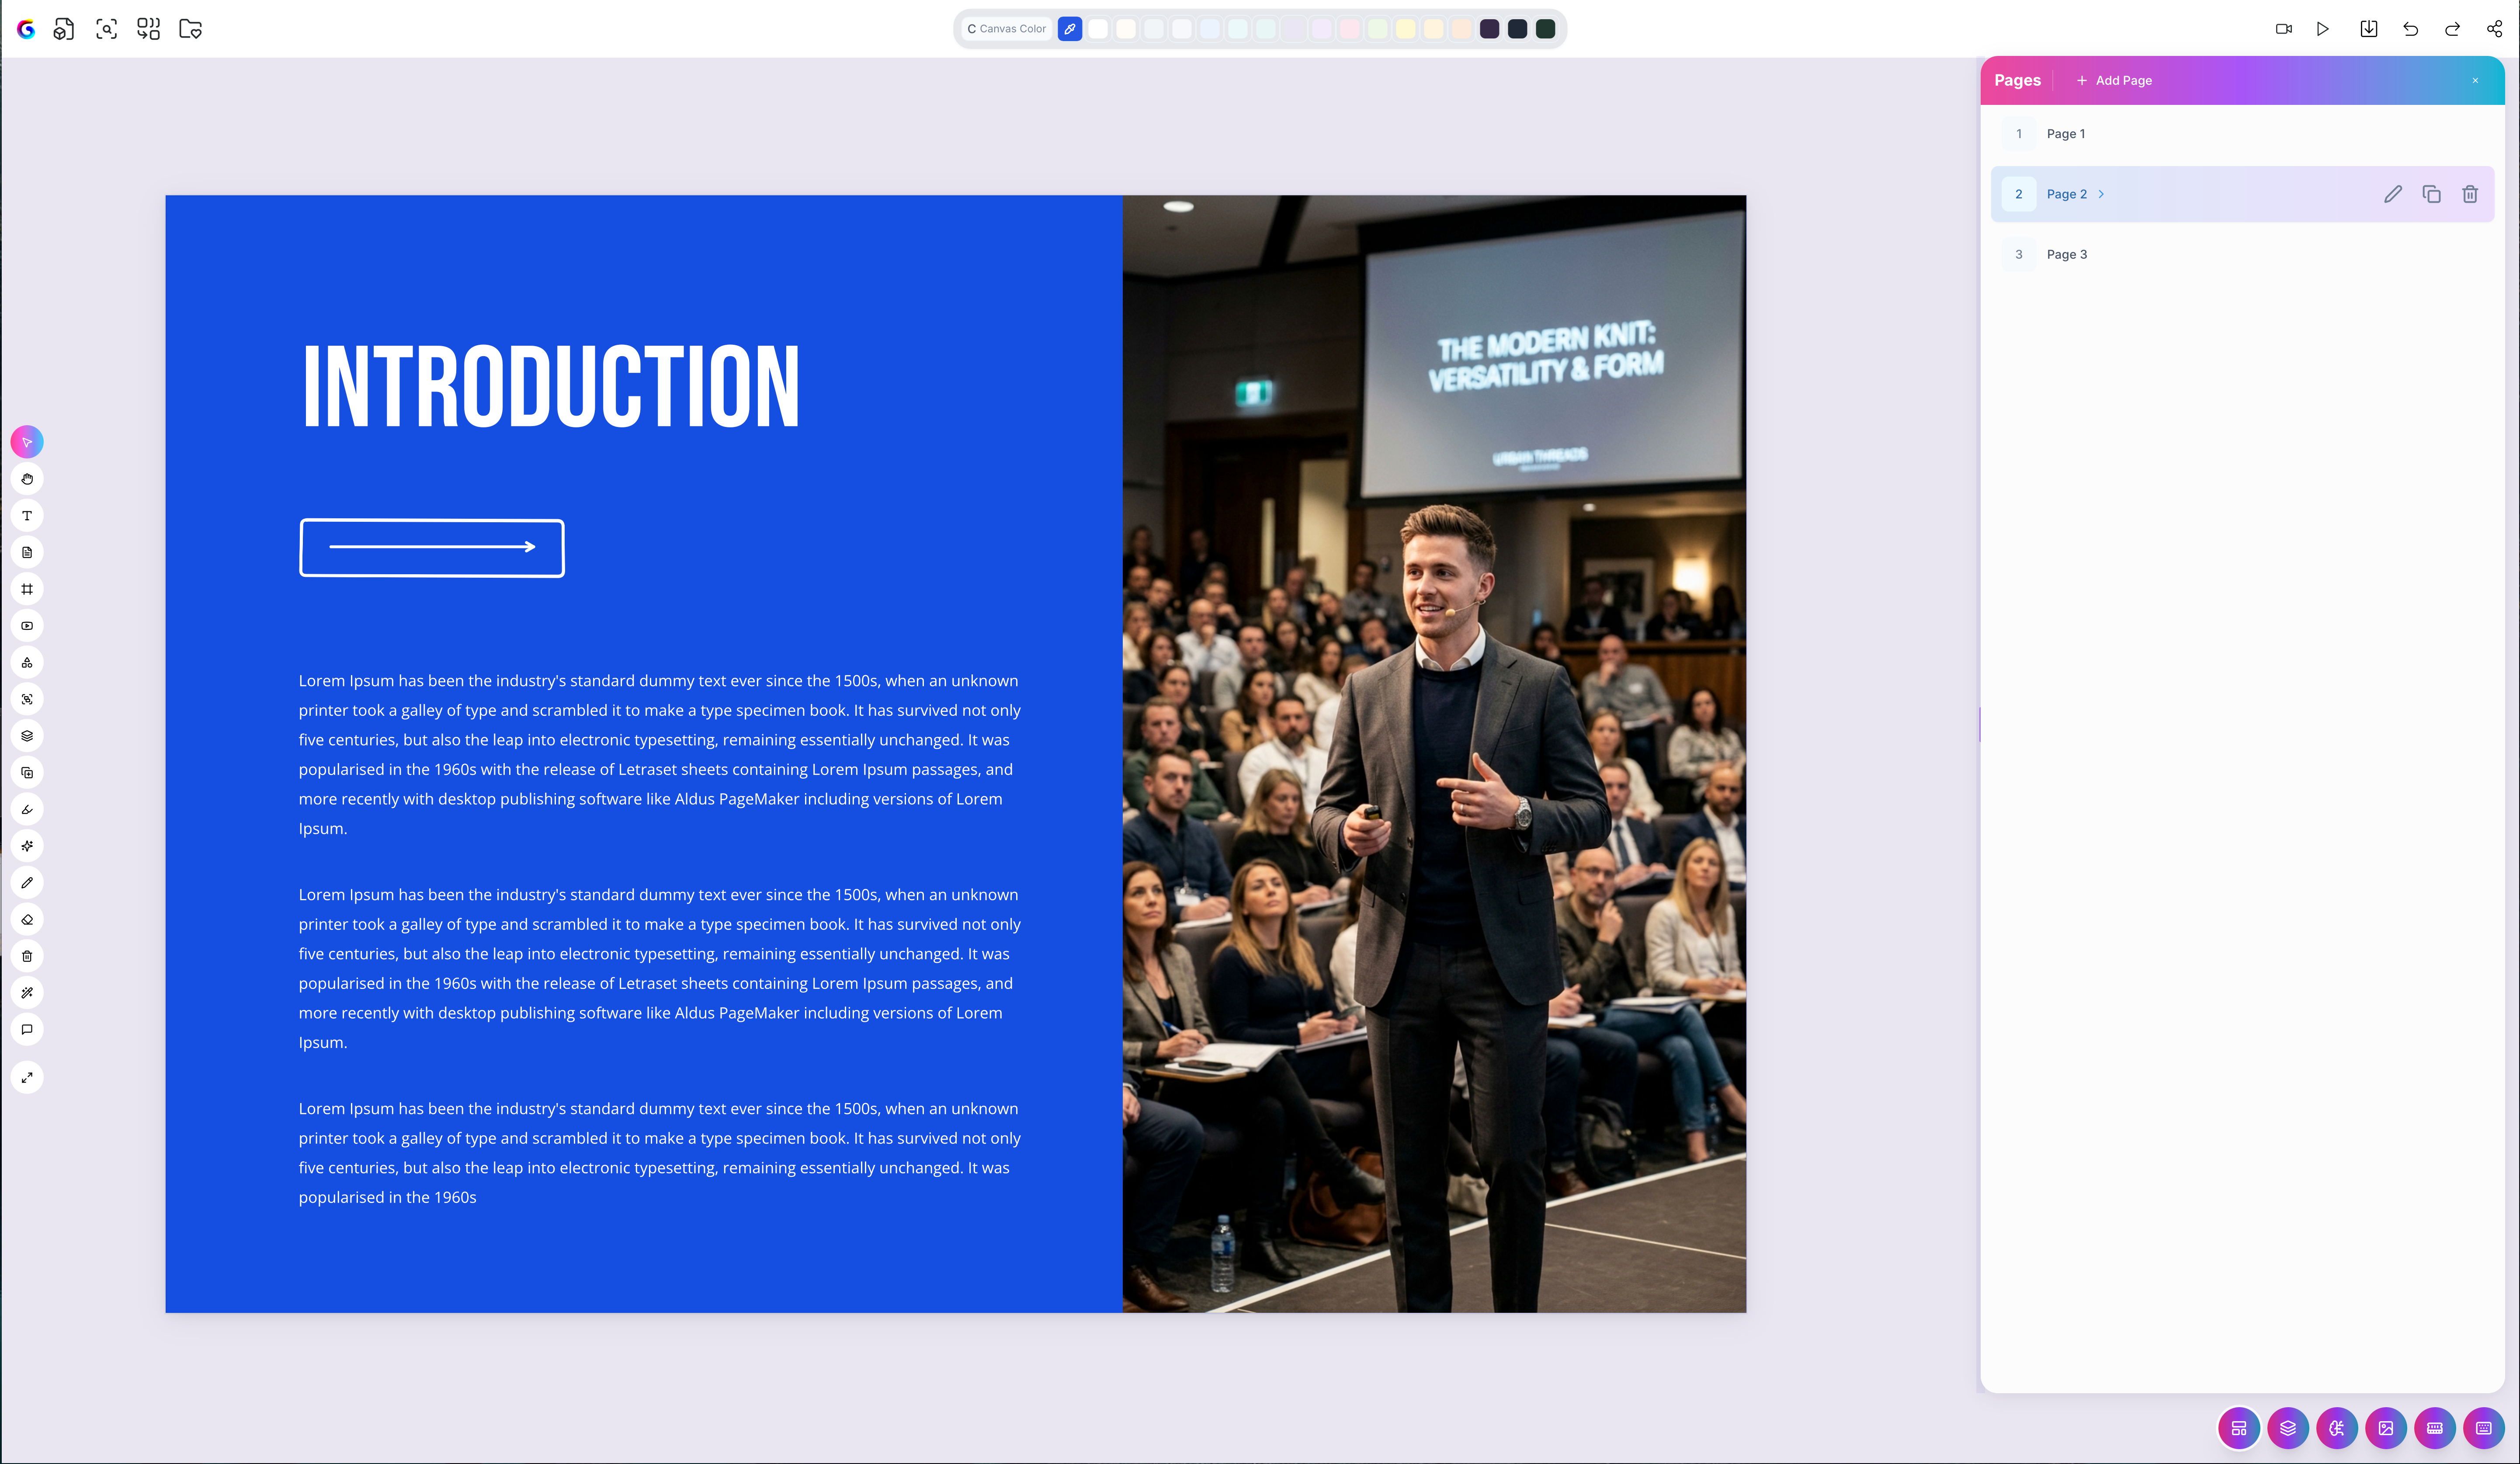Click the video camera record icon
The height and width of the screenshot is (1464, 2520).
pos(2284,29)
